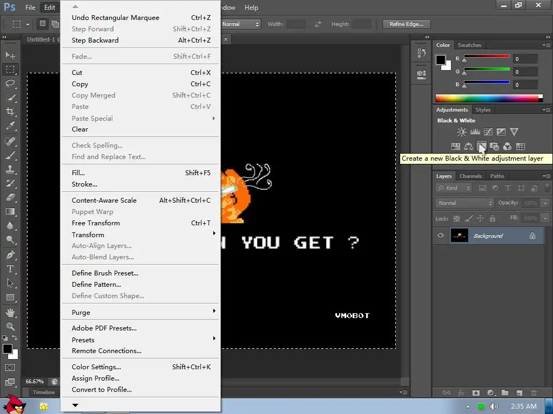
Task: Open the Style Normal dropdown in options bar
Action: coord(241,24)
